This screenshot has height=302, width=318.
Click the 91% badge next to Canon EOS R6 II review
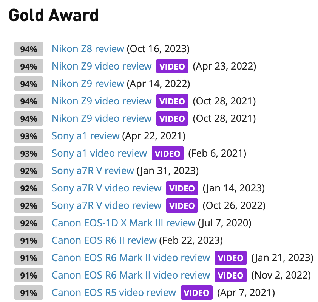(x=28, y=240)
